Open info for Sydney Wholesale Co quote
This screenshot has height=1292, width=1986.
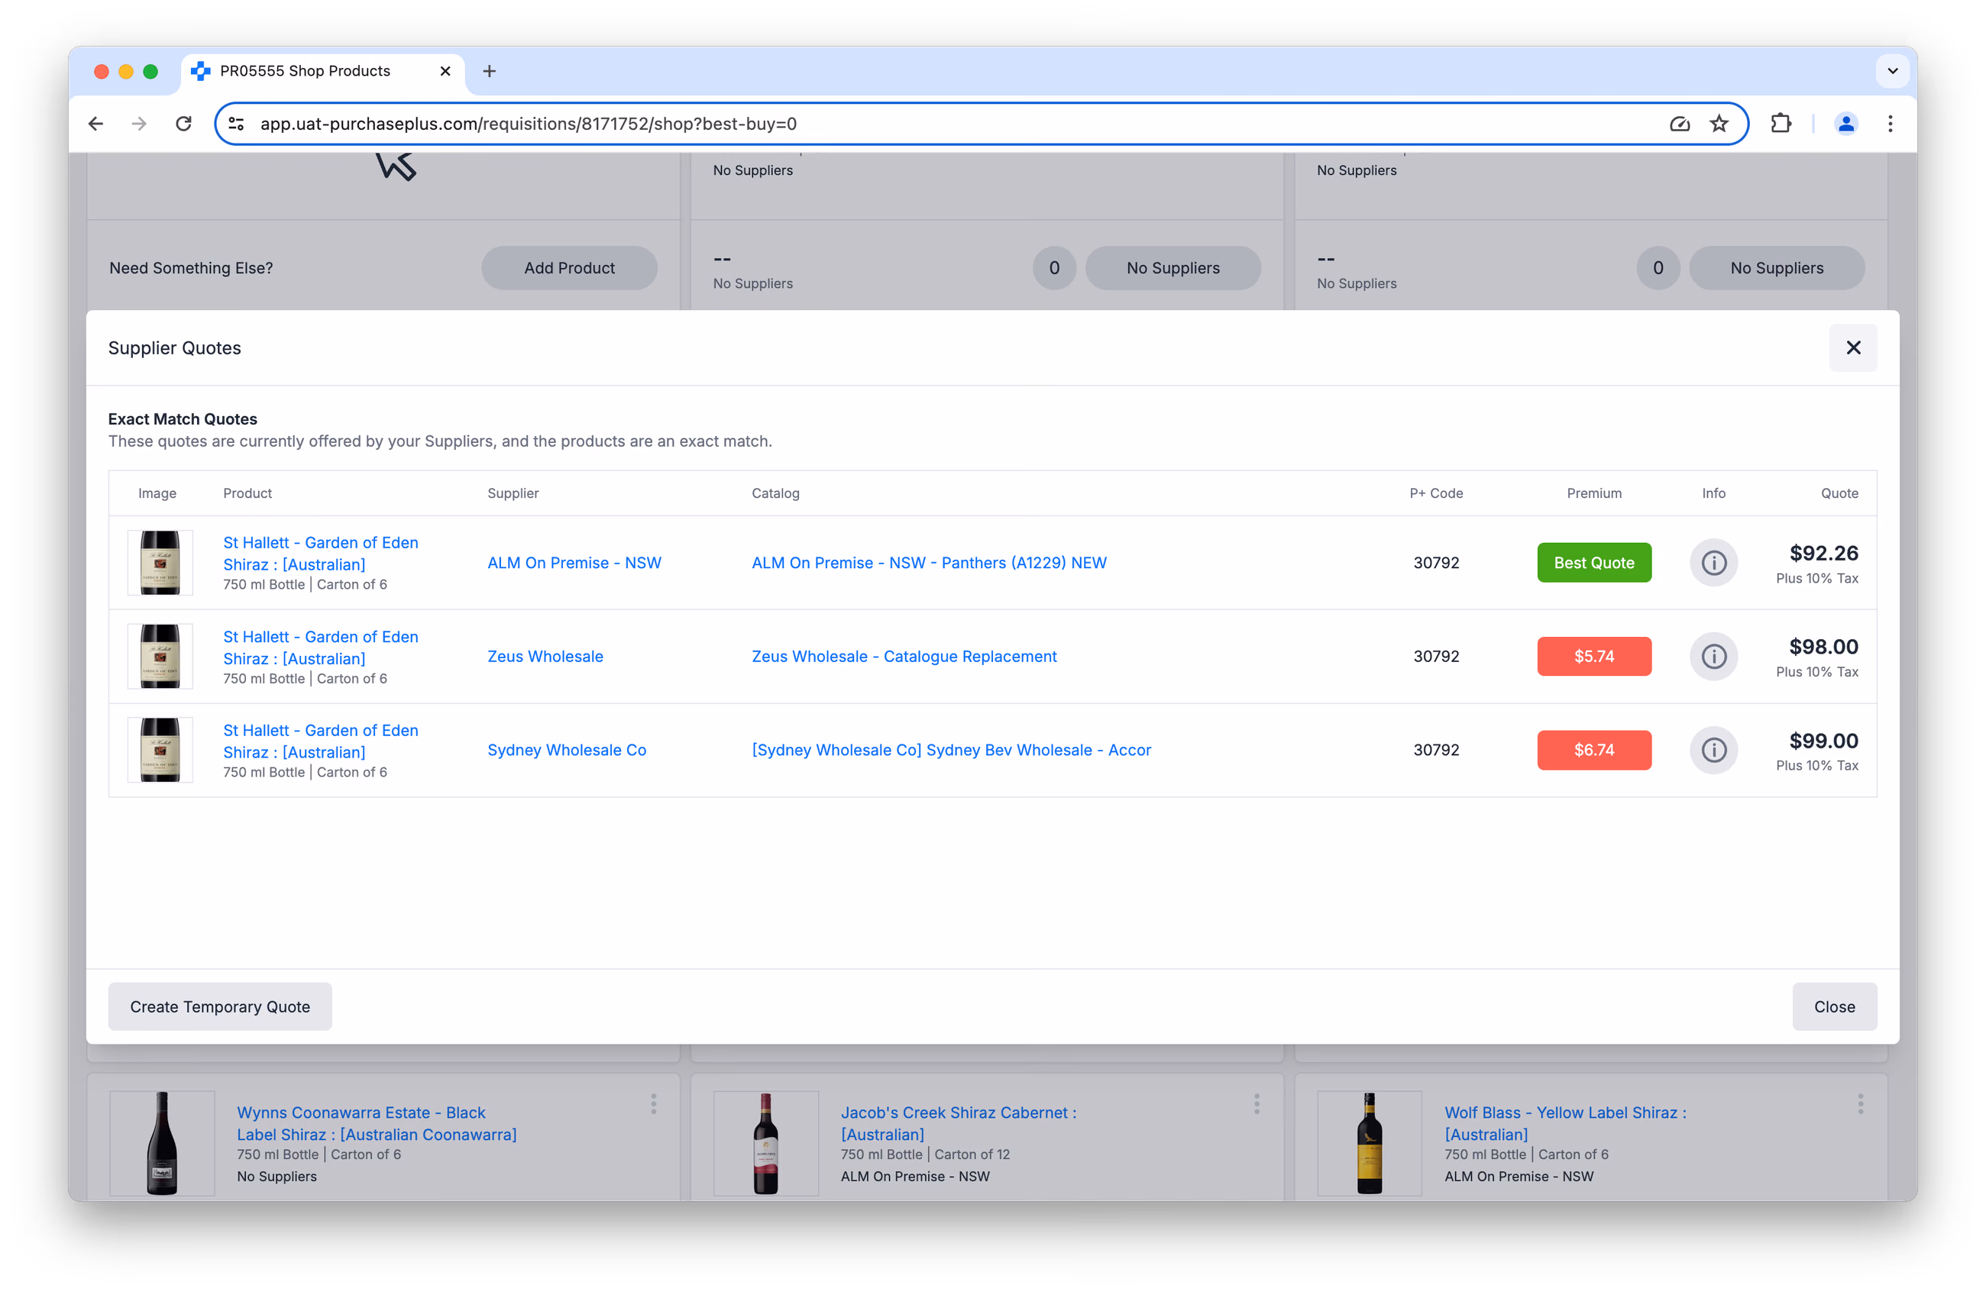tap(1713, 750)
